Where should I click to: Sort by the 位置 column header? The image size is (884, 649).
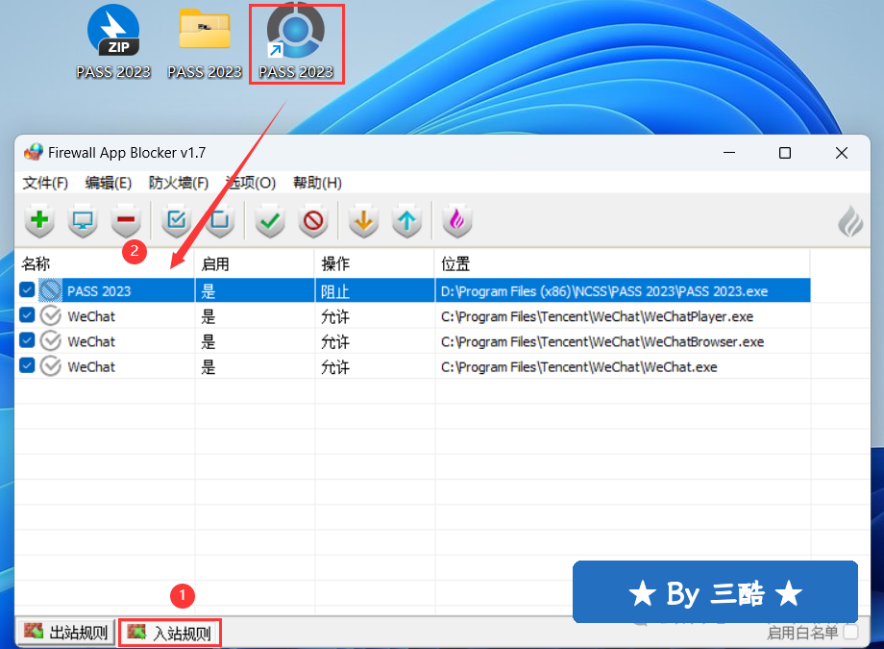coord(623,263)
